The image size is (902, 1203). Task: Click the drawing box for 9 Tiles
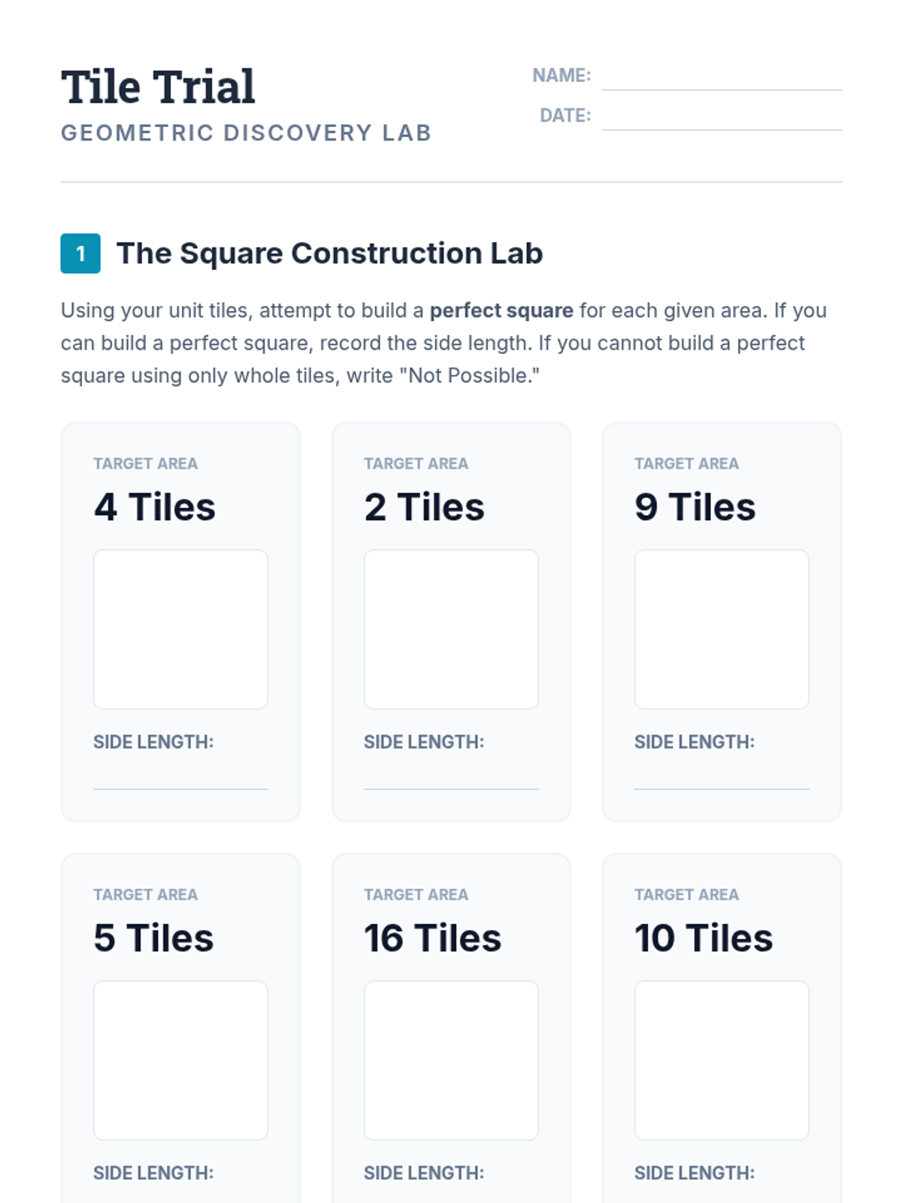722,629
